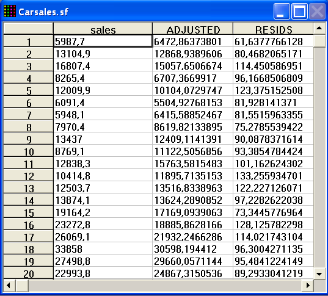Click RESIDS cell 81,5515963355
The width and height of the screenshot is (328, 296).
click(x=273, y=114)
